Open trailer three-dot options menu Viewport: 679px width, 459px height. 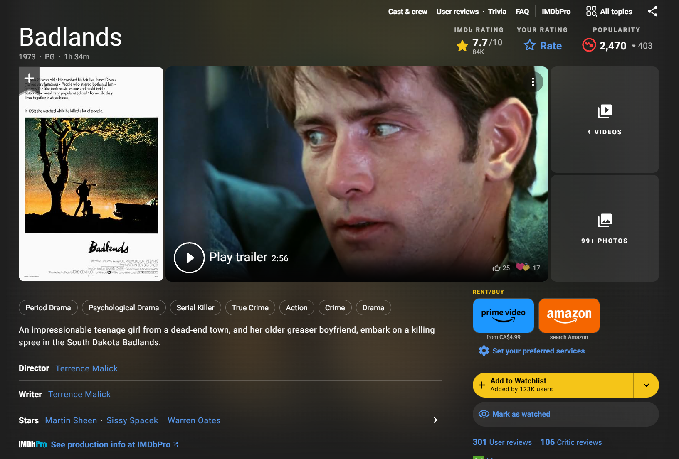[x=533, y=82]
